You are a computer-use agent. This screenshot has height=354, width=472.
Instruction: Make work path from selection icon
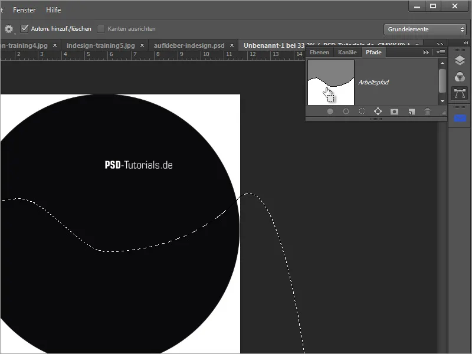click(x=378, y=112)
